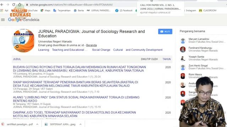The height and width of the screenshot is (127, 227).
Task: Open the Maps bookmark
Action: click(x=45, y=10)
